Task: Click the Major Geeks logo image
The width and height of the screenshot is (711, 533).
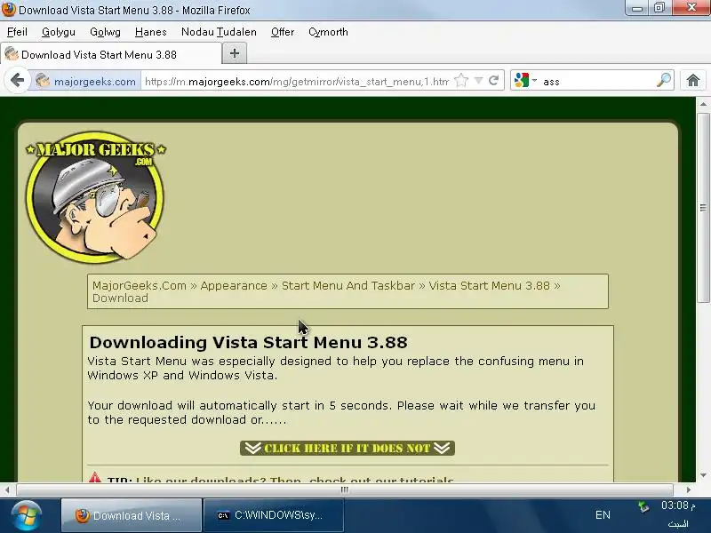Action: [x=95, y=197]
